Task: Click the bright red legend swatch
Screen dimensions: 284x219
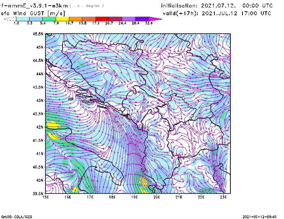Action: (x=102, y=19)
